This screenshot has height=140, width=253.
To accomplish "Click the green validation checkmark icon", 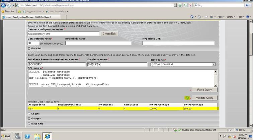I will tap(187, 98).
